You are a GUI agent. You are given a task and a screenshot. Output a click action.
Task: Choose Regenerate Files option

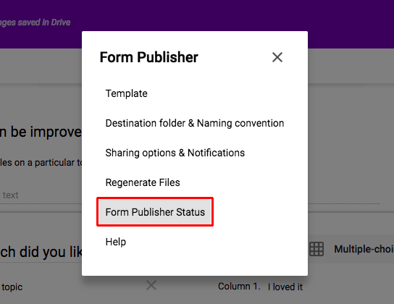[143, 182]
